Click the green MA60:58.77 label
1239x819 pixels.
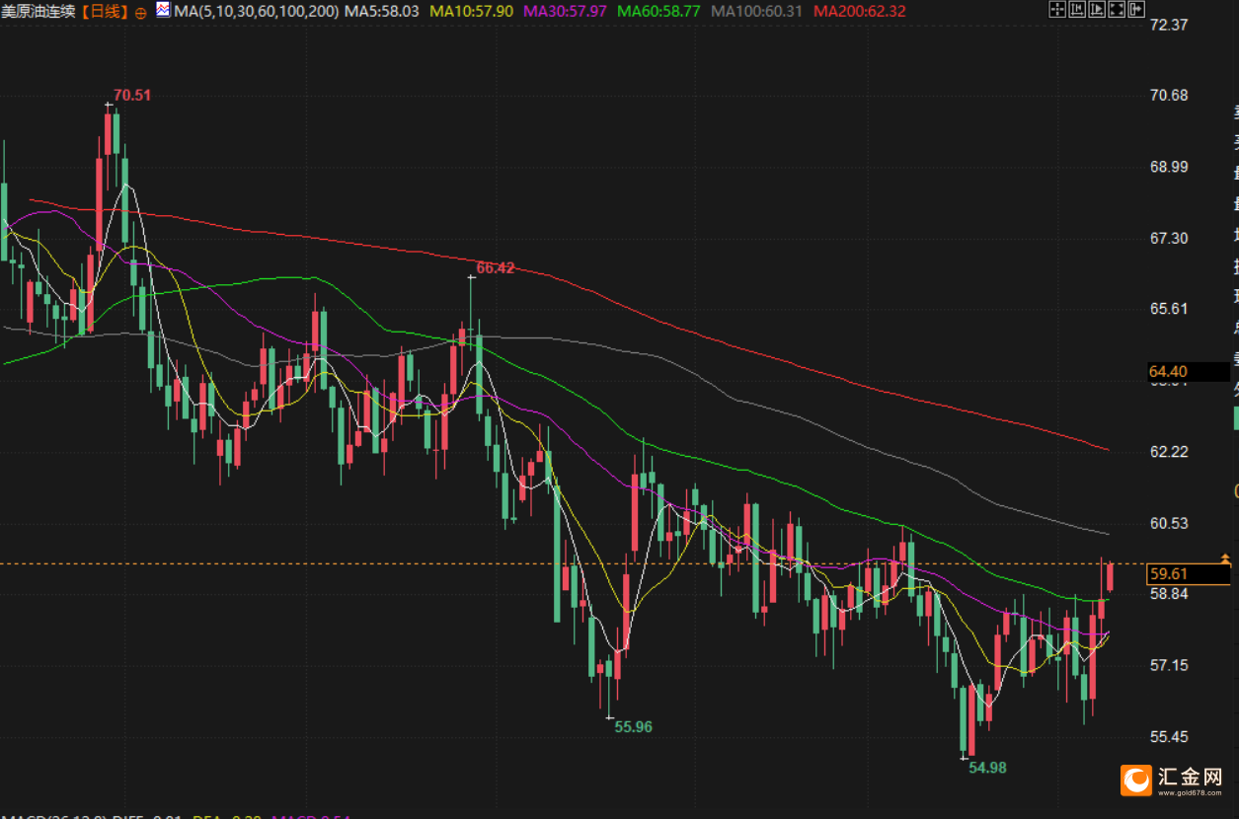(658, 12)
